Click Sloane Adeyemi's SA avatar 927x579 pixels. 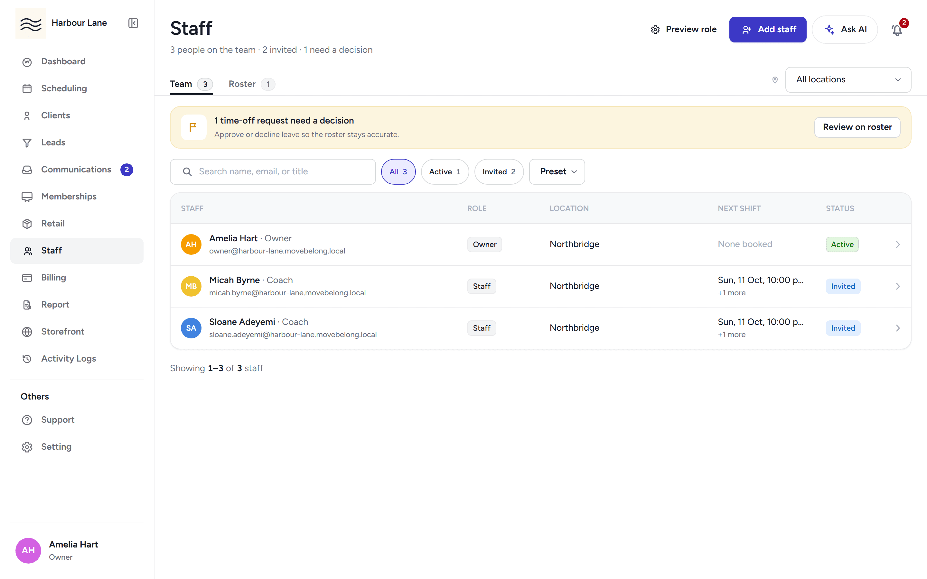[191, 328]
